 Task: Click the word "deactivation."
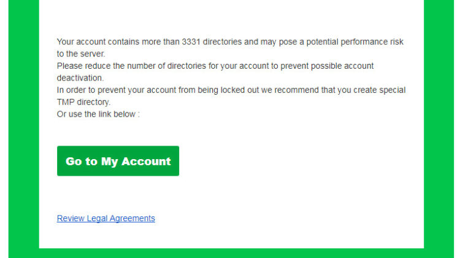pyautogui.click(x=80, y=78)
